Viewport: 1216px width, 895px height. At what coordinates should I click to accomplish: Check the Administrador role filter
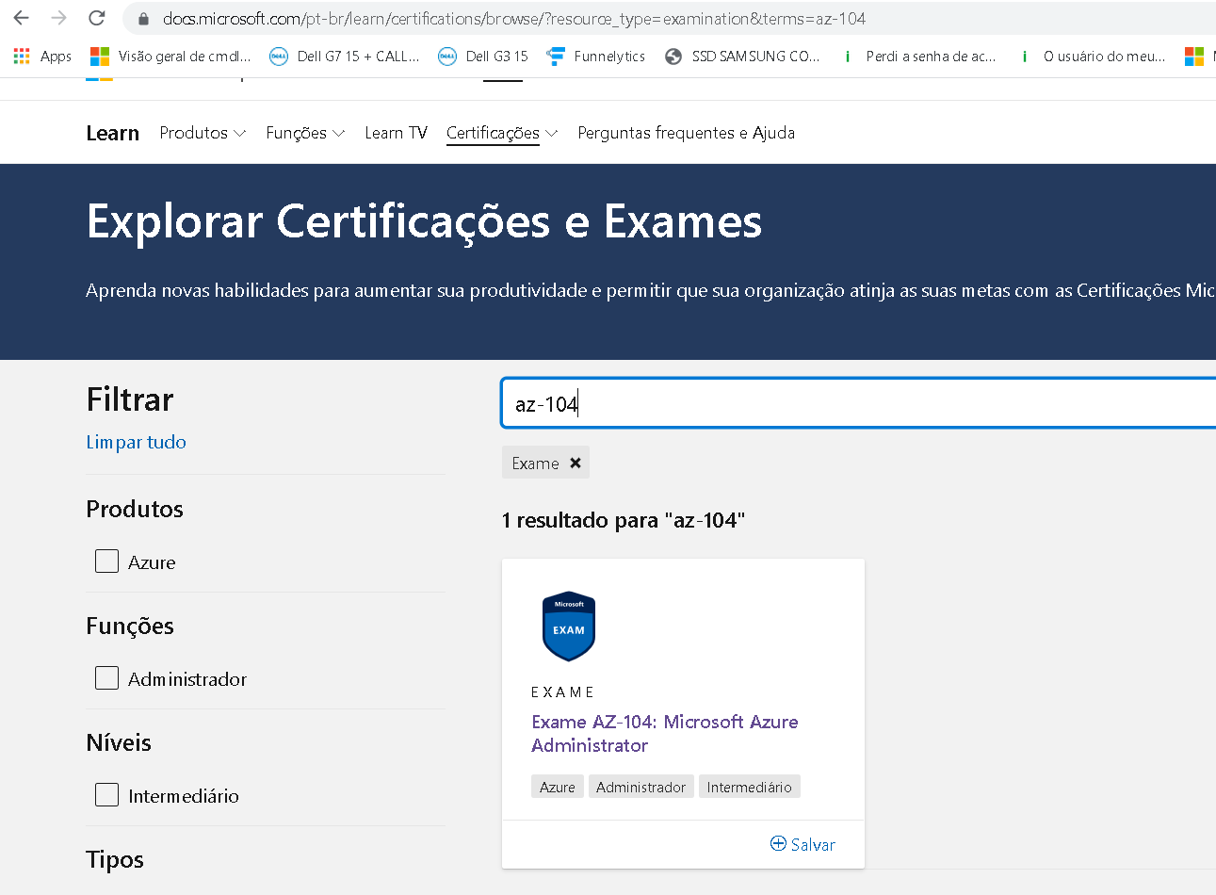[106, 678]
